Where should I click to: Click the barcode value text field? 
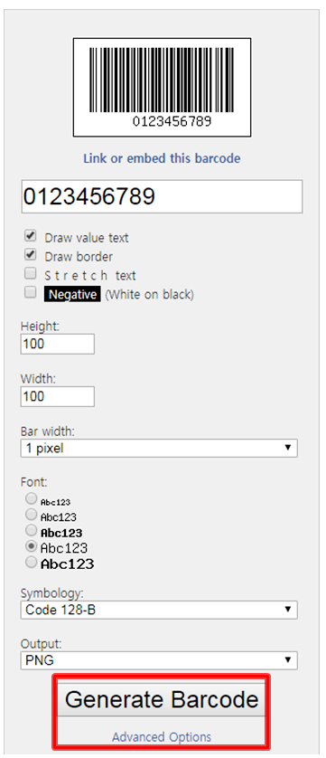coord(162,196)
